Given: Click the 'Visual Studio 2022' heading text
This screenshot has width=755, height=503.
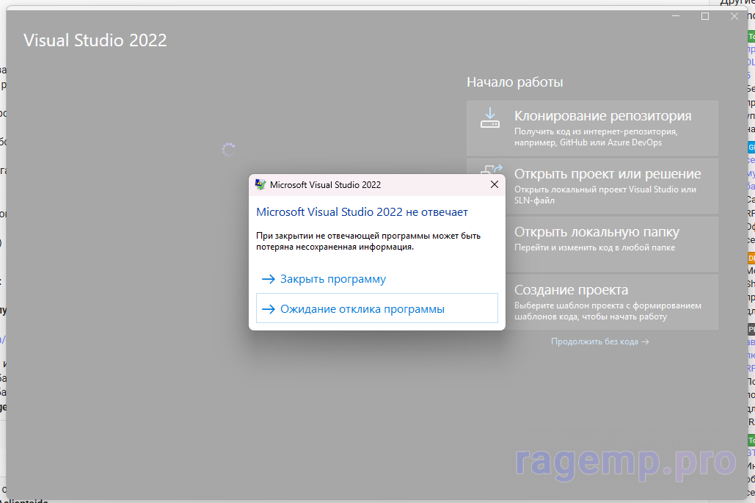Looking at the screenshot, I should coord(95,40).
